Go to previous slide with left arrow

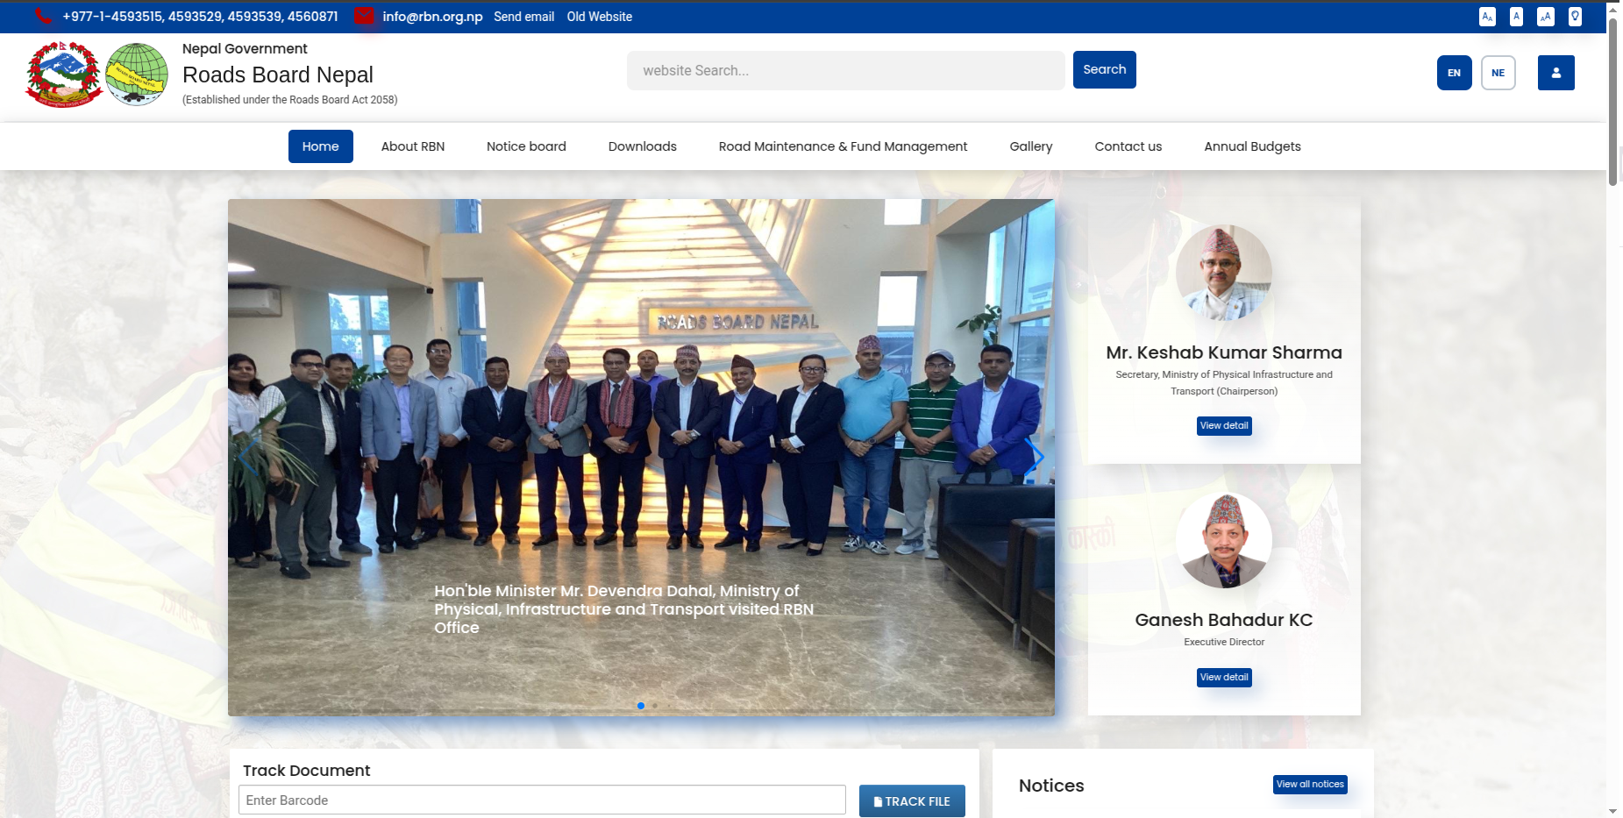point(247,457)
